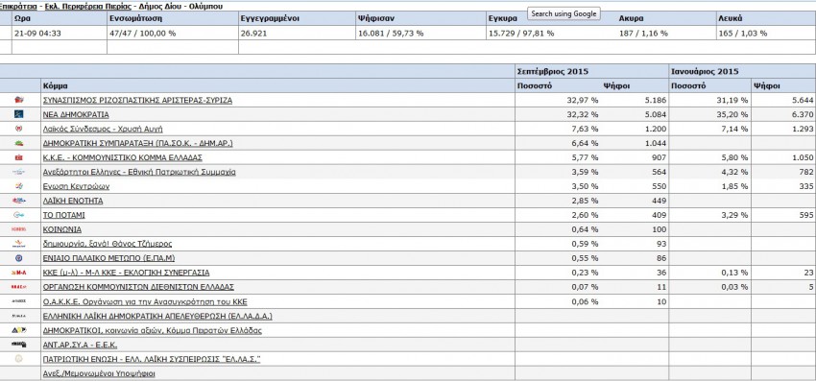Click the ΕΛ.ΛΑ.Δ.Α. party logo icon

click(19, 316)
